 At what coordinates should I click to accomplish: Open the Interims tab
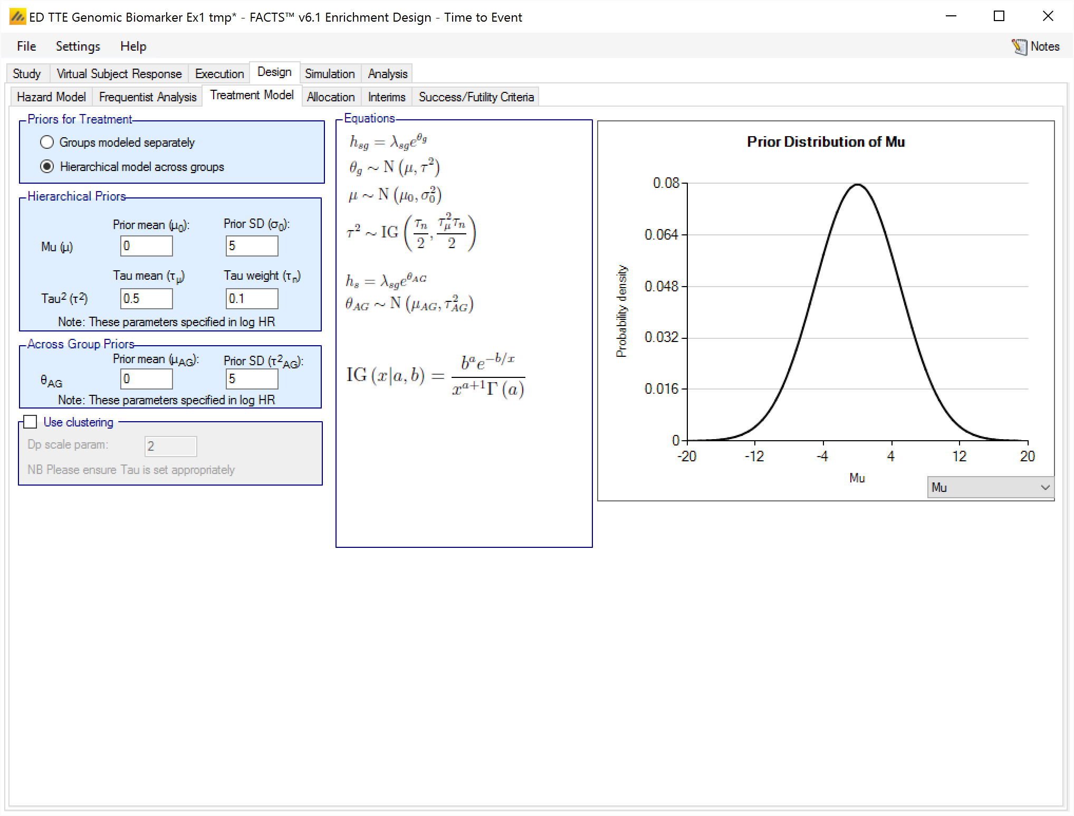tap(386, 97)
